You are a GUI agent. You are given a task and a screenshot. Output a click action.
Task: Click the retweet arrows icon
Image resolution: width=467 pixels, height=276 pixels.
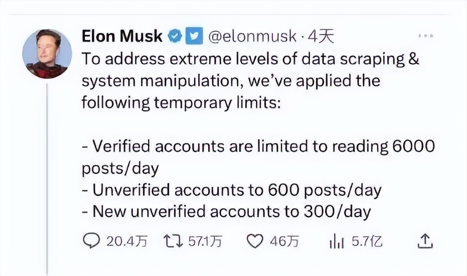[x=172, y=242]
